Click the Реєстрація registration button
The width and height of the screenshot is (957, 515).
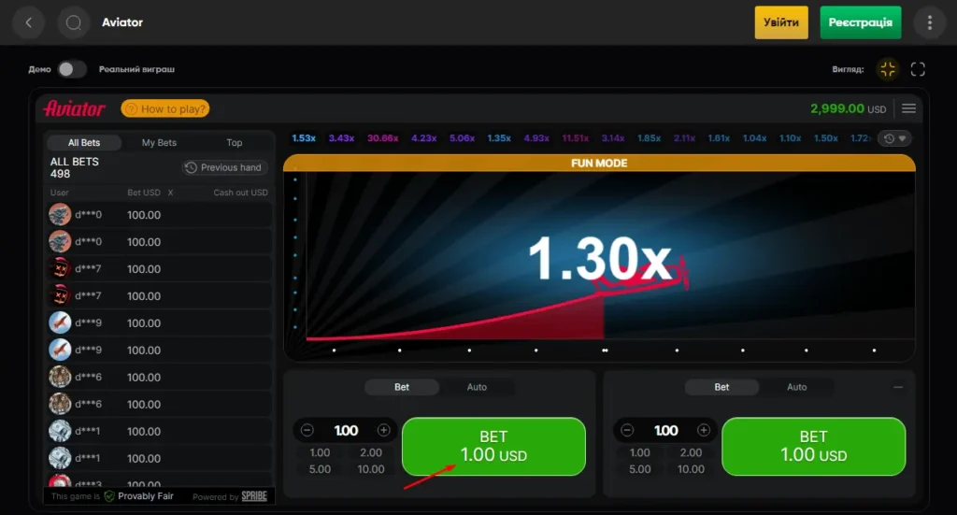tap(861, 22)
